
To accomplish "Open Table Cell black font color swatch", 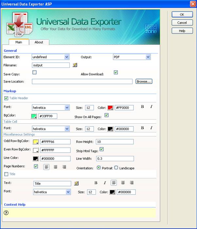I will (110, 129).
